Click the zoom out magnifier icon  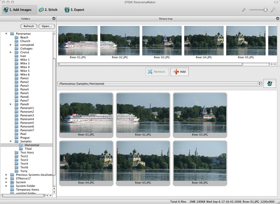click(244, 10)
